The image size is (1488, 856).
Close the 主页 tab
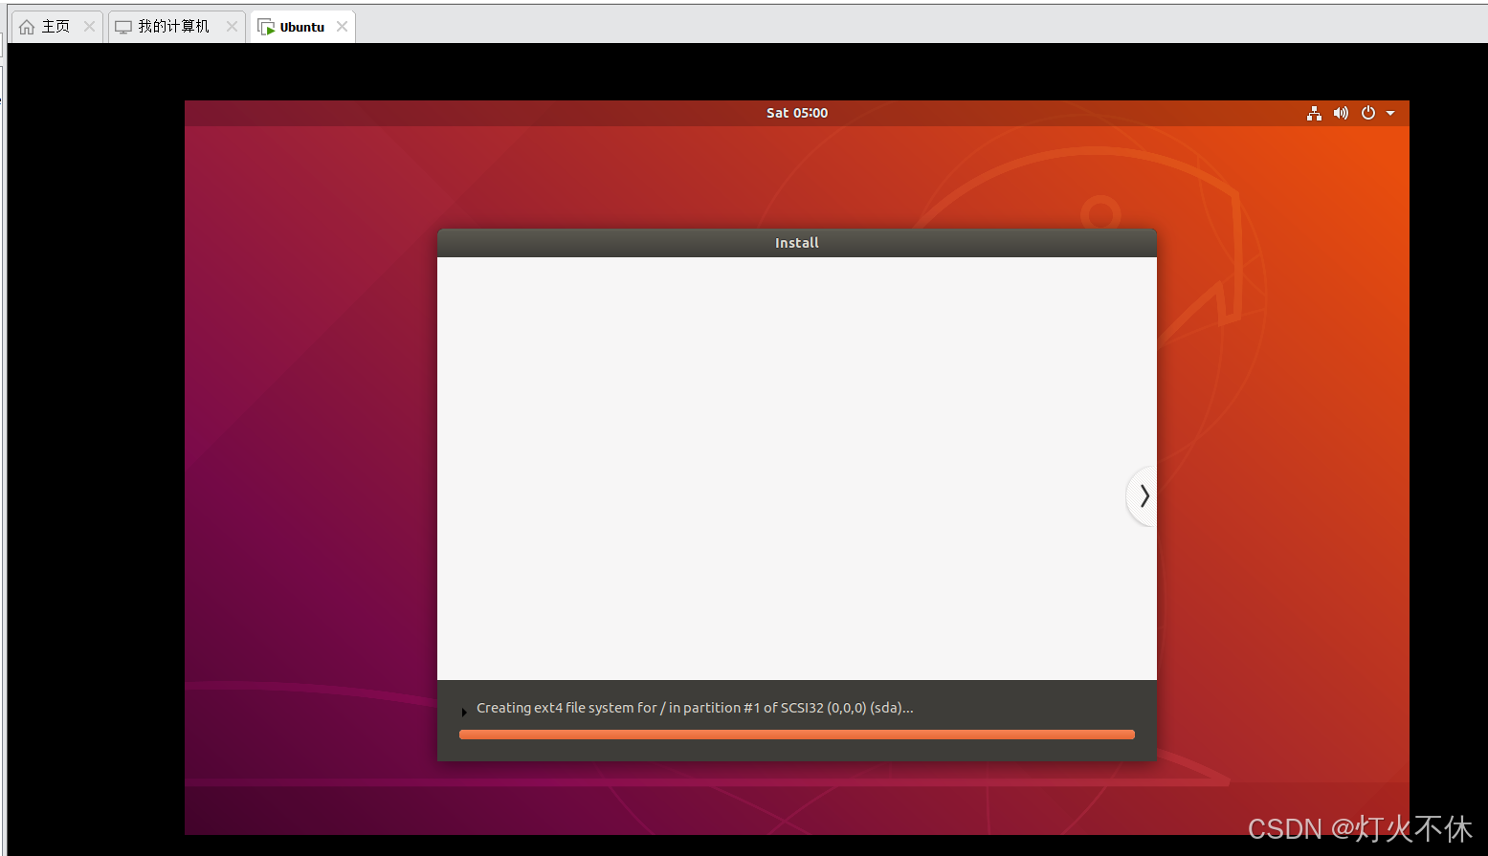click(x=89, y=27)
